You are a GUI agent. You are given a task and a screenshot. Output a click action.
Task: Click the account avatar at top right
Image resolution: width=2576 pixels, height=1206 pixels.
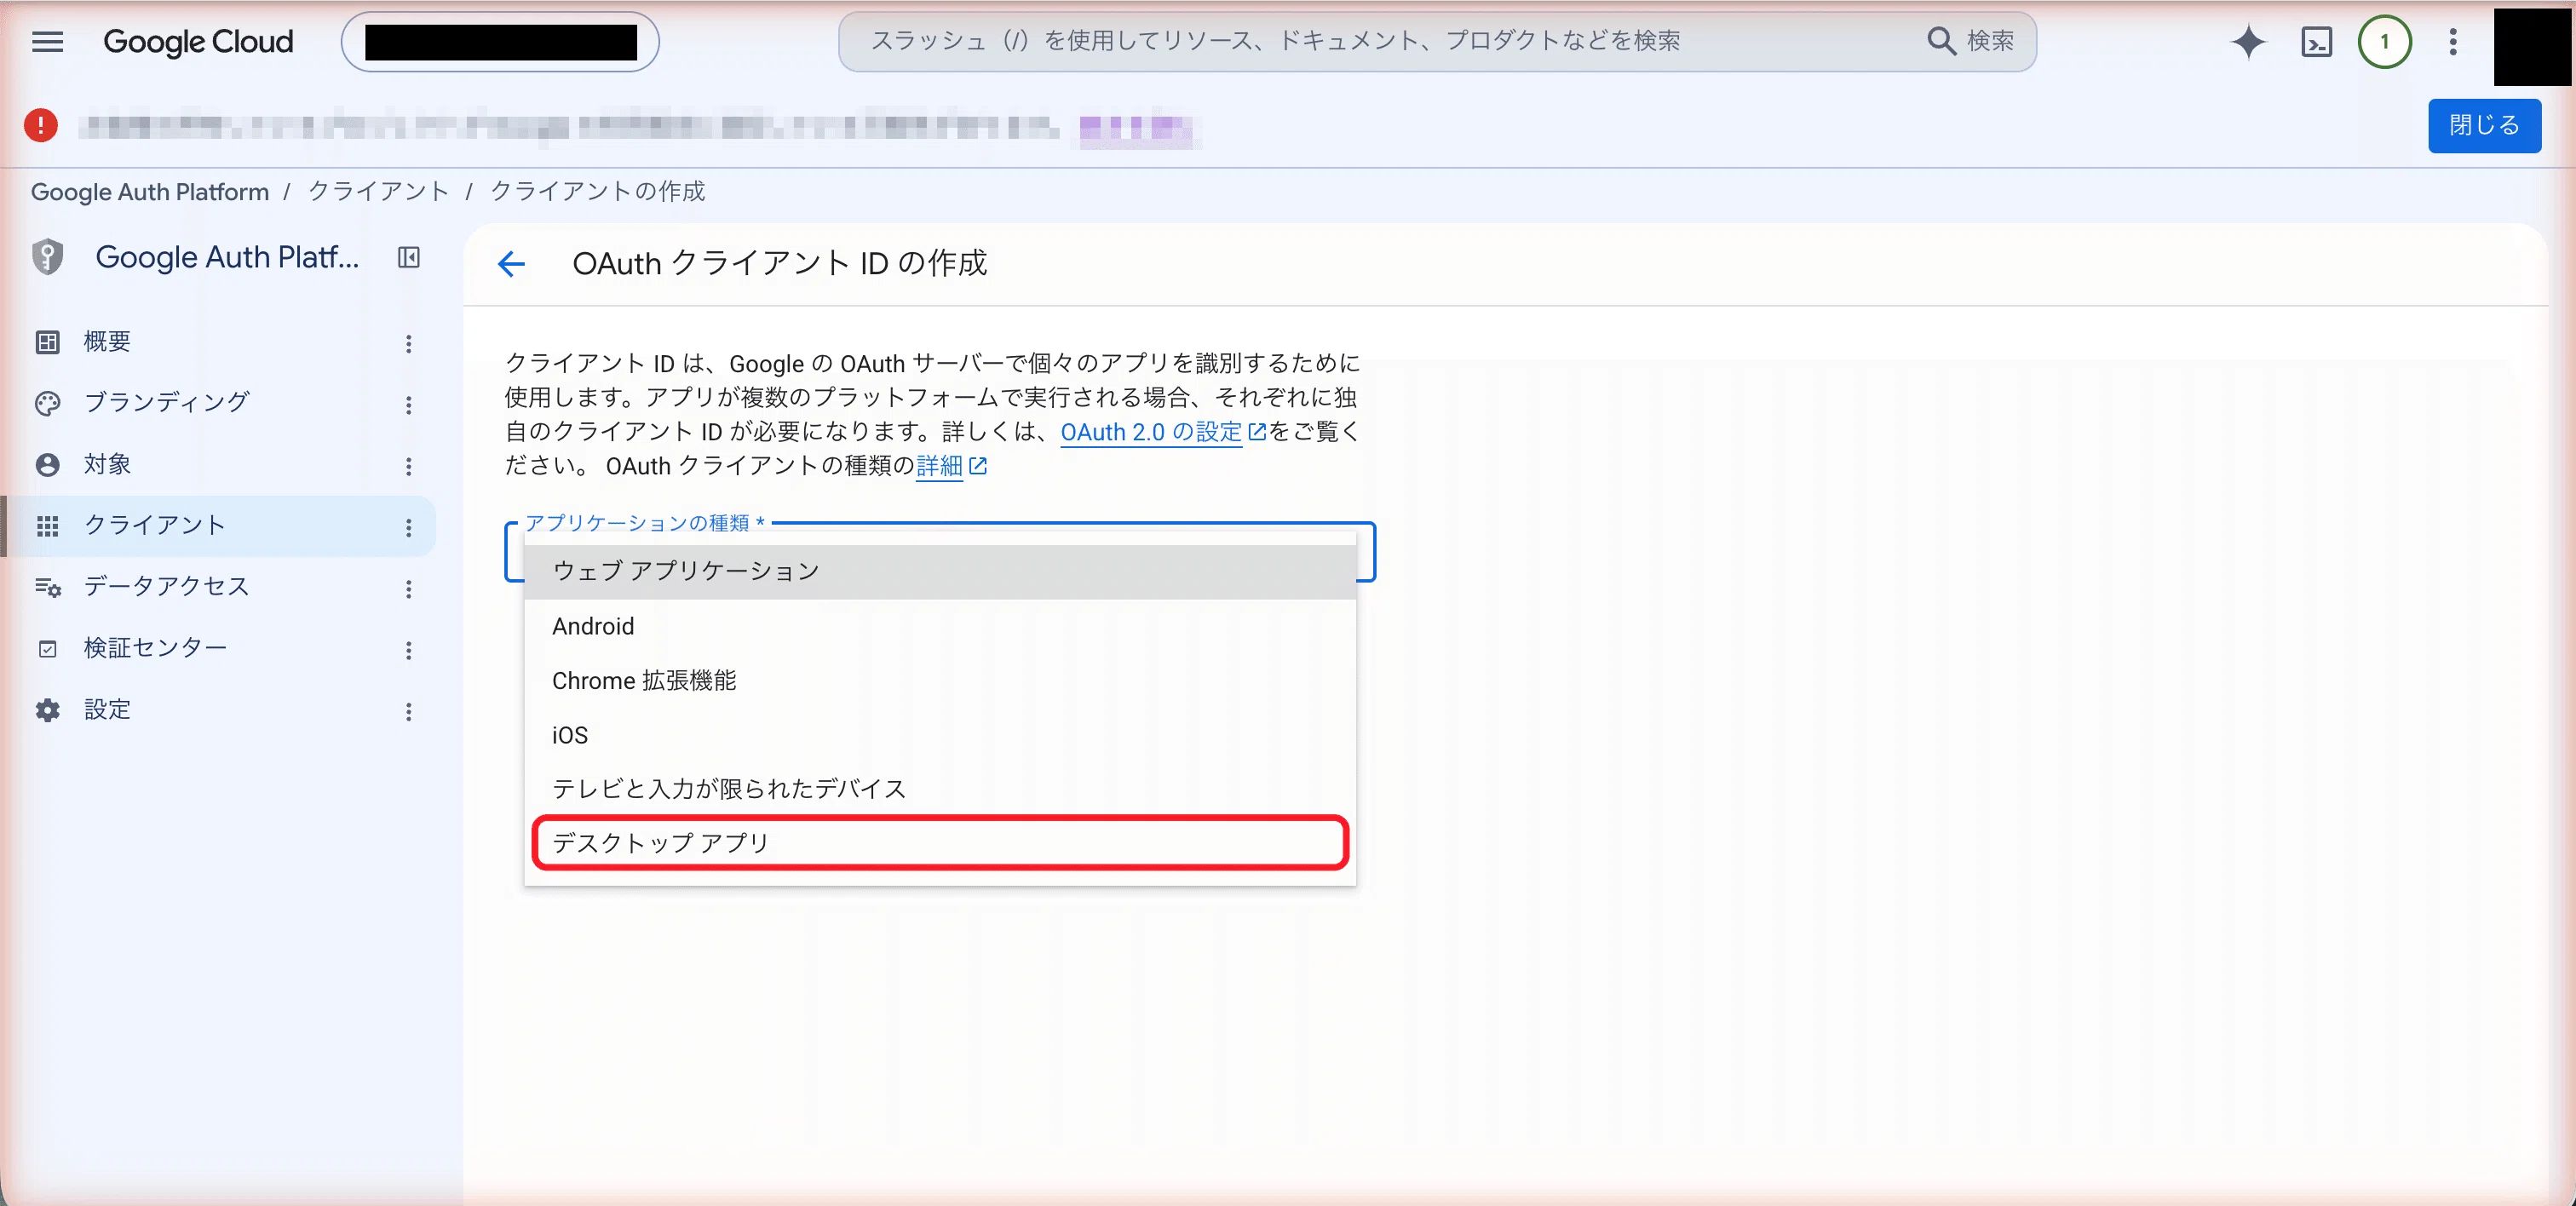click(2532, 46)
